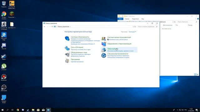Open taskbar search magnifier
This screenshot has width=200, height=112.
pos(7,110)
